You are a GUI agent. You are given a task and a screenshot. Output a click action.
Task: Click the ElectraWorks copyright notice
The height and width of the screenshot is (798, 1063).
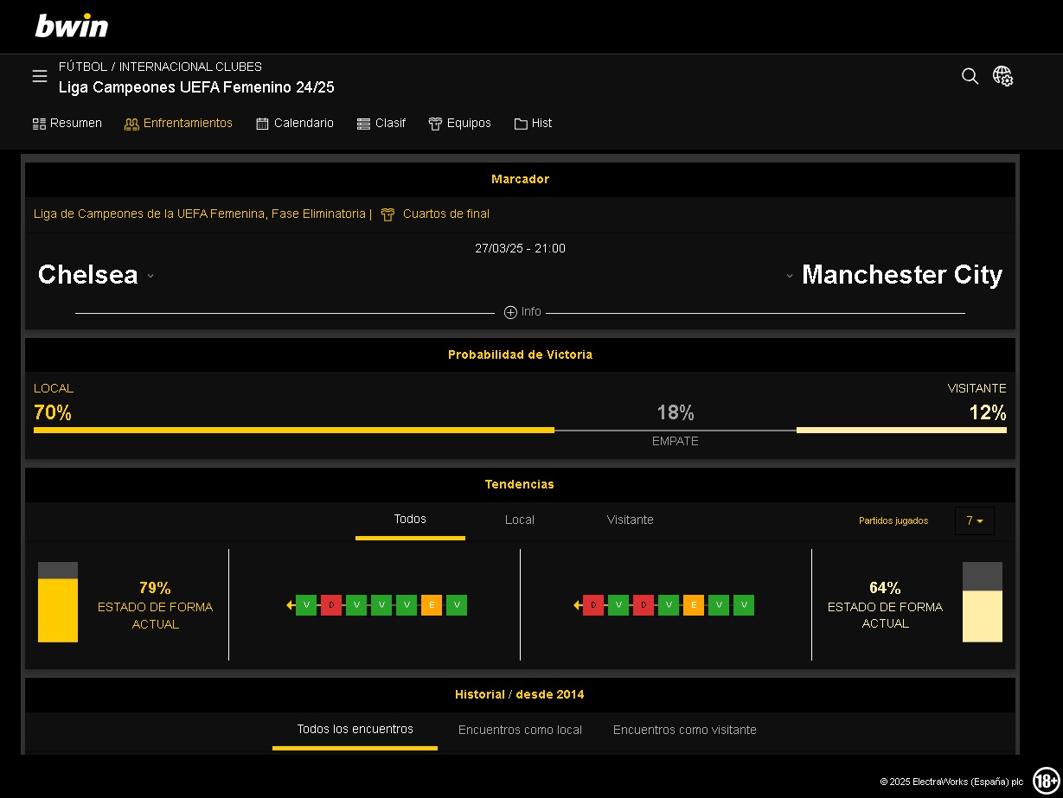click(x=951, y=782)
